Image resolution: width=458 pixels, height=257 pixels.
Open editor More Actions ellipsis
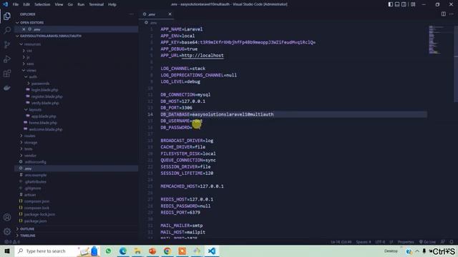point(452,14)
